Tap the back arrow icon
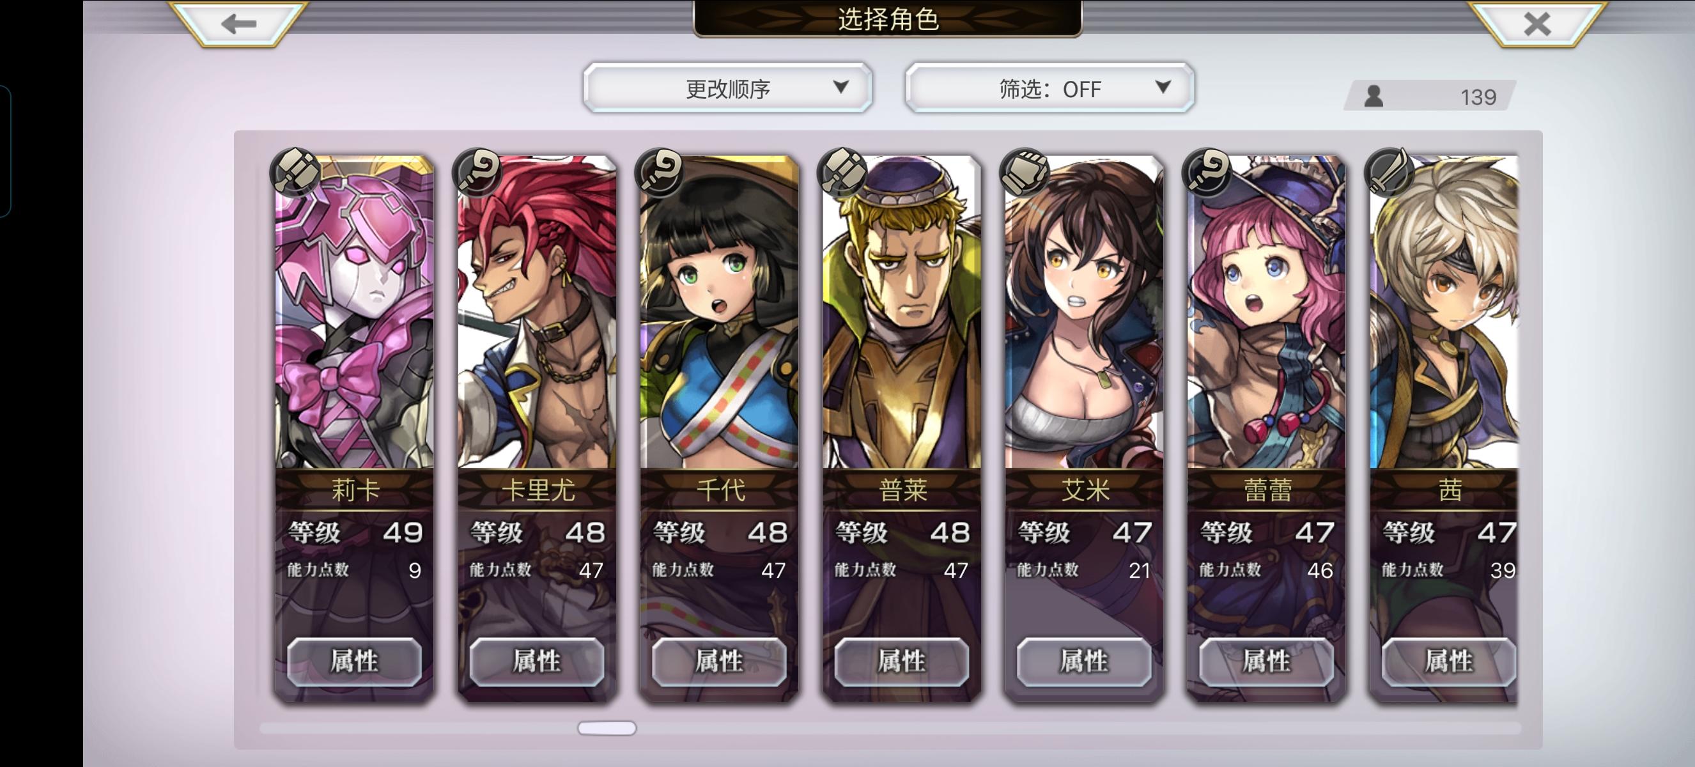 [x=238, y=24]
